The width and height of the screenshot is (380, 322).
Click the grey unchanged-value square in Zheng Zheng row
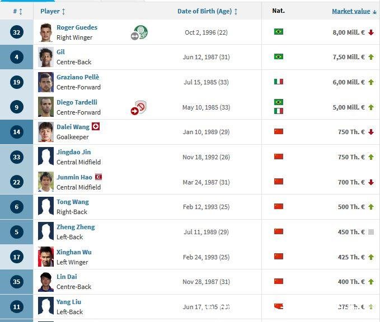point(371,232)
